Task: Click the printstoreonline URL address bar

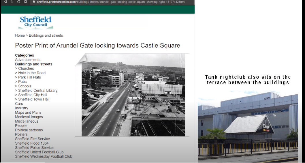Action: click(112, 2)
